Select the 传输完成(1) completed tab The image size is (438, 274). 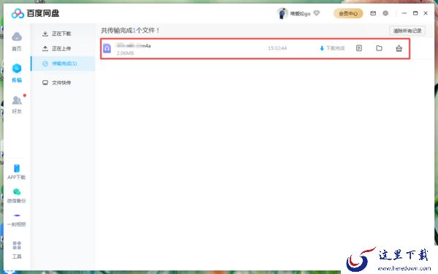(x=63, y=64)
